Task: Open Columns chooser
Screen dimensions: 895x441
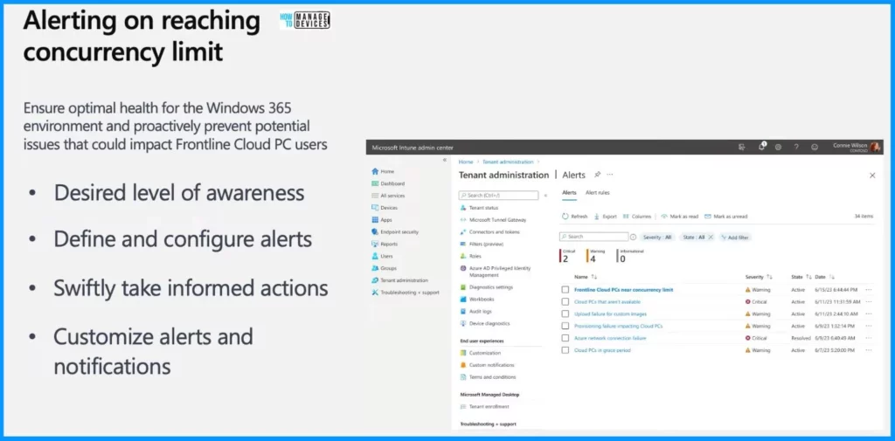Action: point(637,217)
